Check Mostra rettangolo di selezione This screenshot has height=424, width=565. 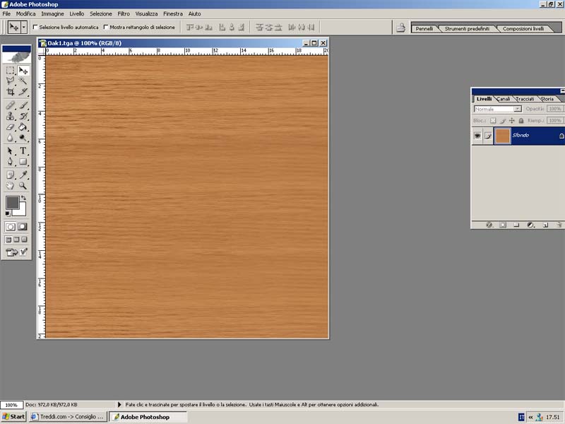[106, 28]
